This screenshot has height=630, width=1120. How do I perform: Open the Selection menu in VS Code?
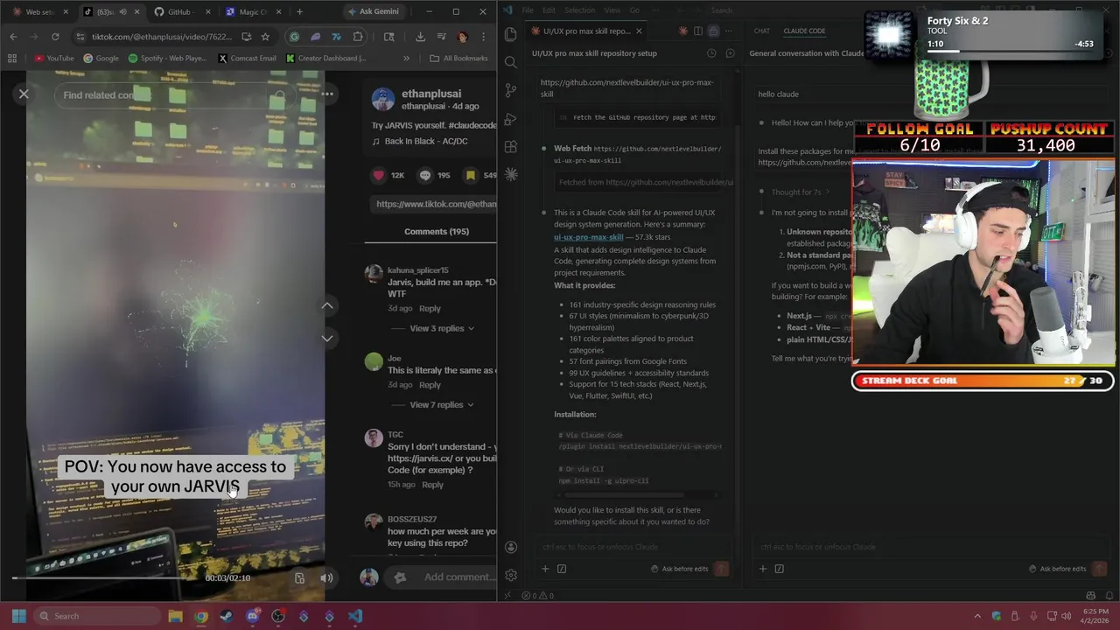pos(579,10)
